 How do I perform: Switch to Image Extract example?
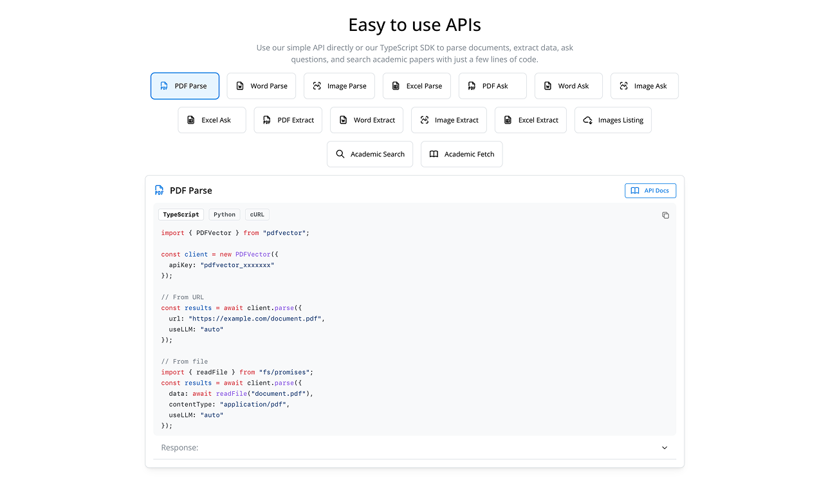point(449,120)
